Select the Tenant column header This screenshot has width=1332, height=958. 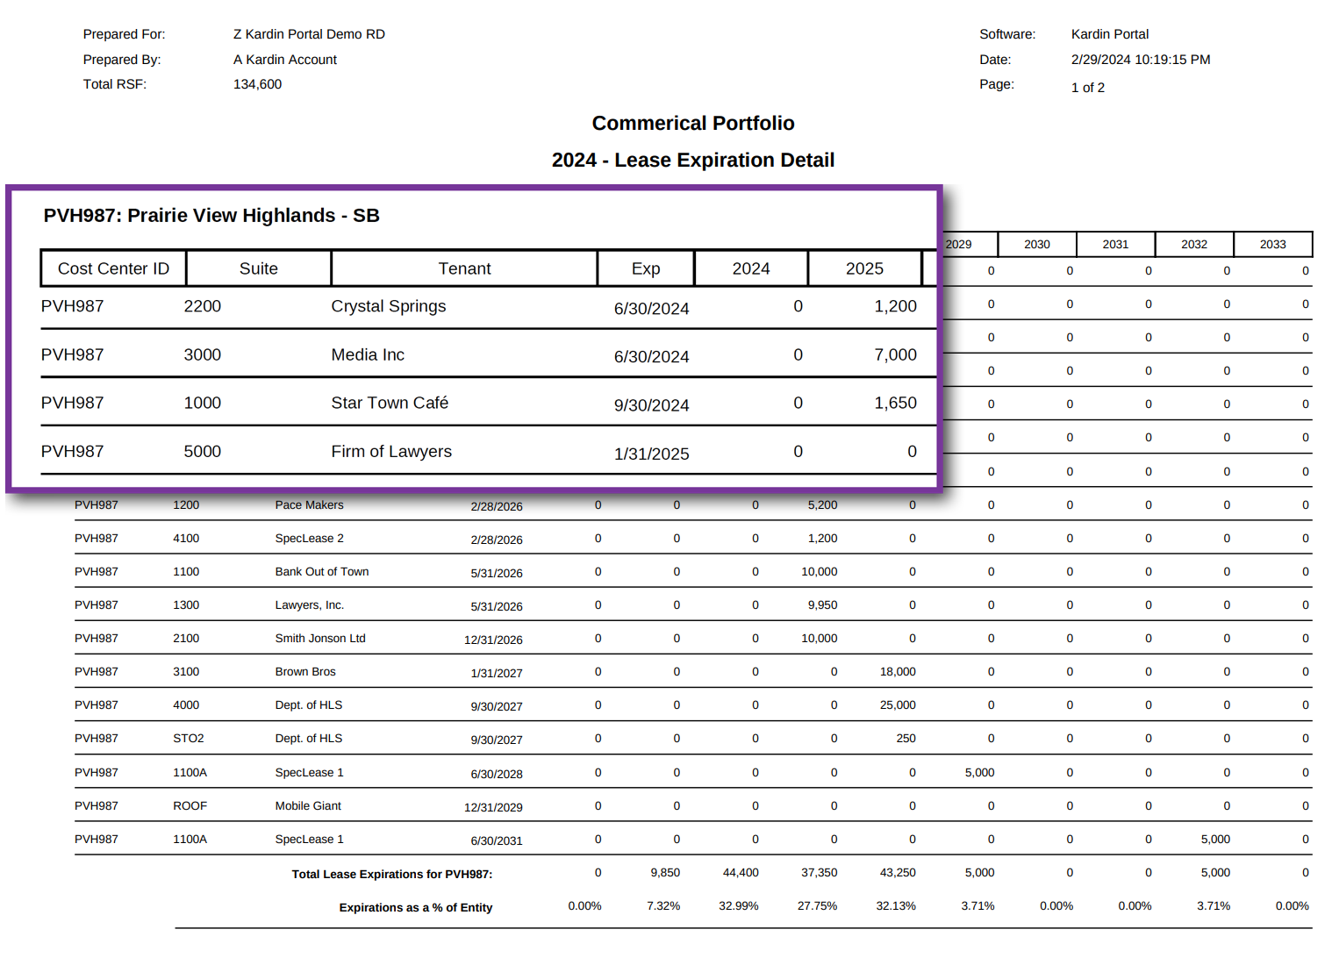(x=464, y=268)
